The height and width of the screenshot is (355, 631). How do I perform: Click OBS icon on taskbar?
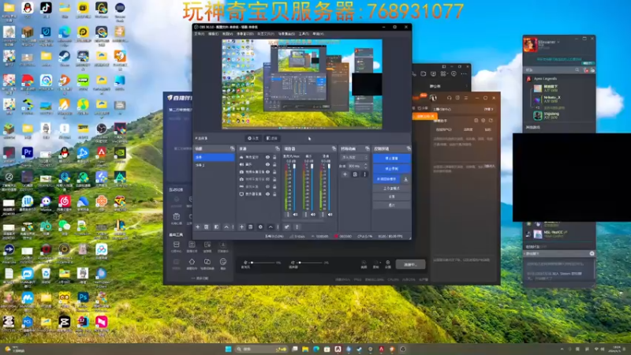(403, 349)
